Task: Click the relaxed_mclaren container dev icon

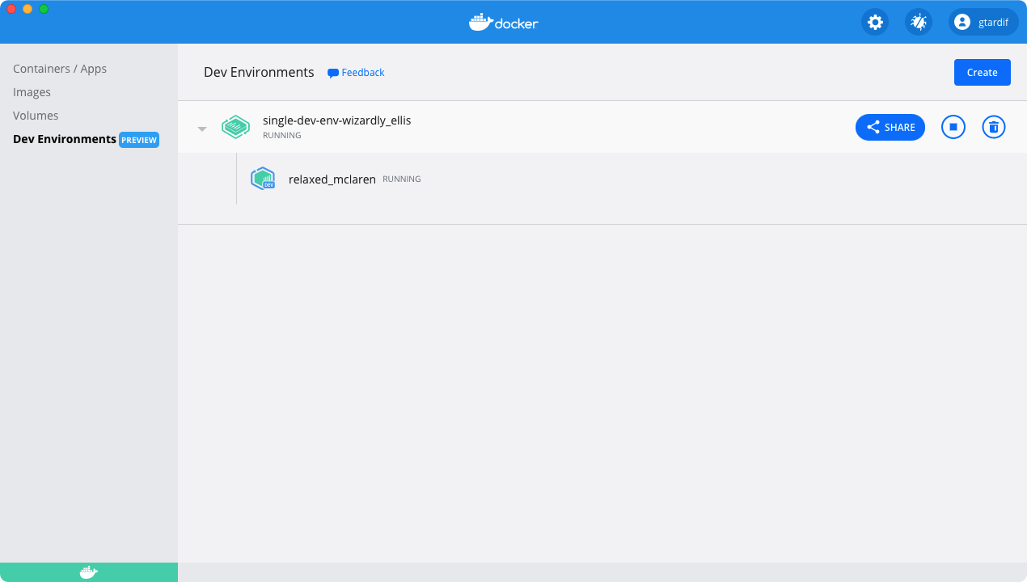Action: pos(263,179)
